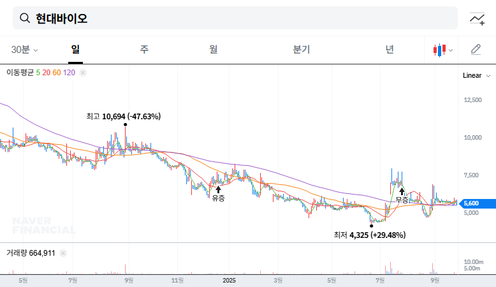
Task: Click the 무증 event arrow marker
Action: point(402,191)
